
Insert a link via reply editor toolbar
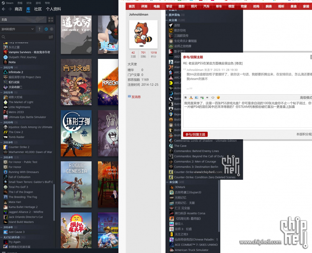click(202, 98)
